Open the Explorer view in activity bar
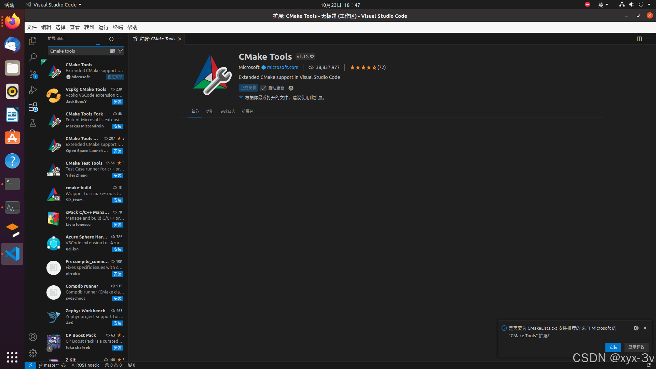The width and height of the screenshot is (656, 369). pos(33,41)
